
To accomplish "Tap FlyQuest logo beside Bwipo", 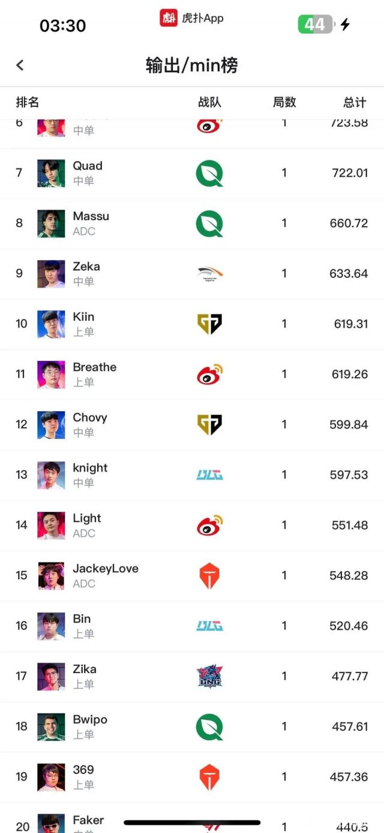I will tap(209, 727).
